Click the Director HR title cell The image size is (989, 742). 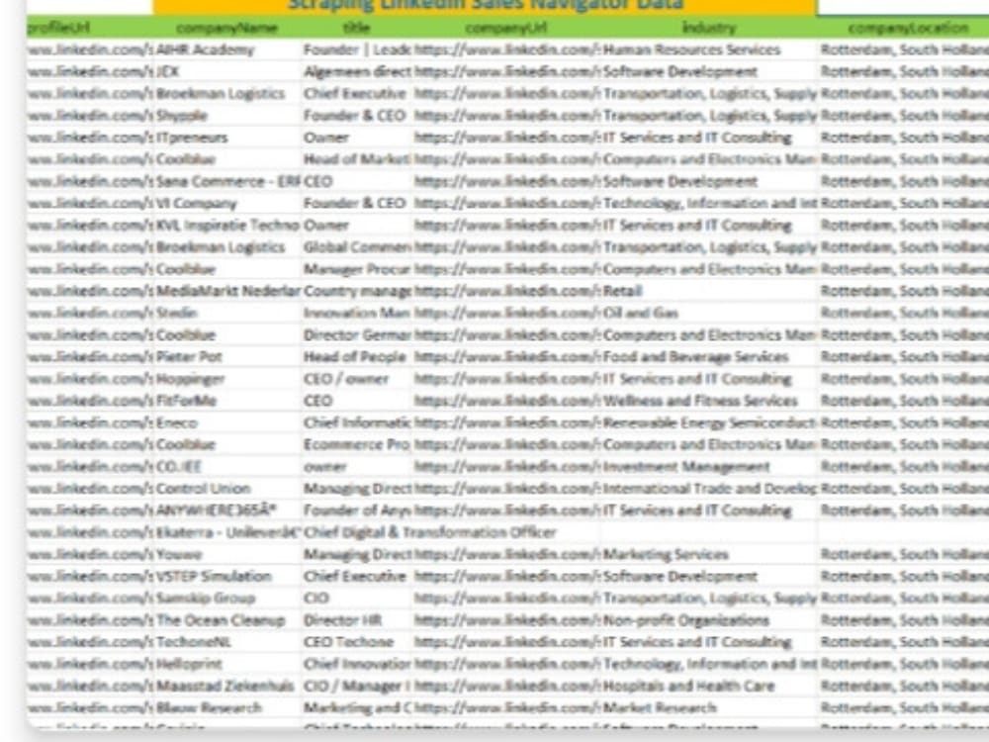click(357, 620)
